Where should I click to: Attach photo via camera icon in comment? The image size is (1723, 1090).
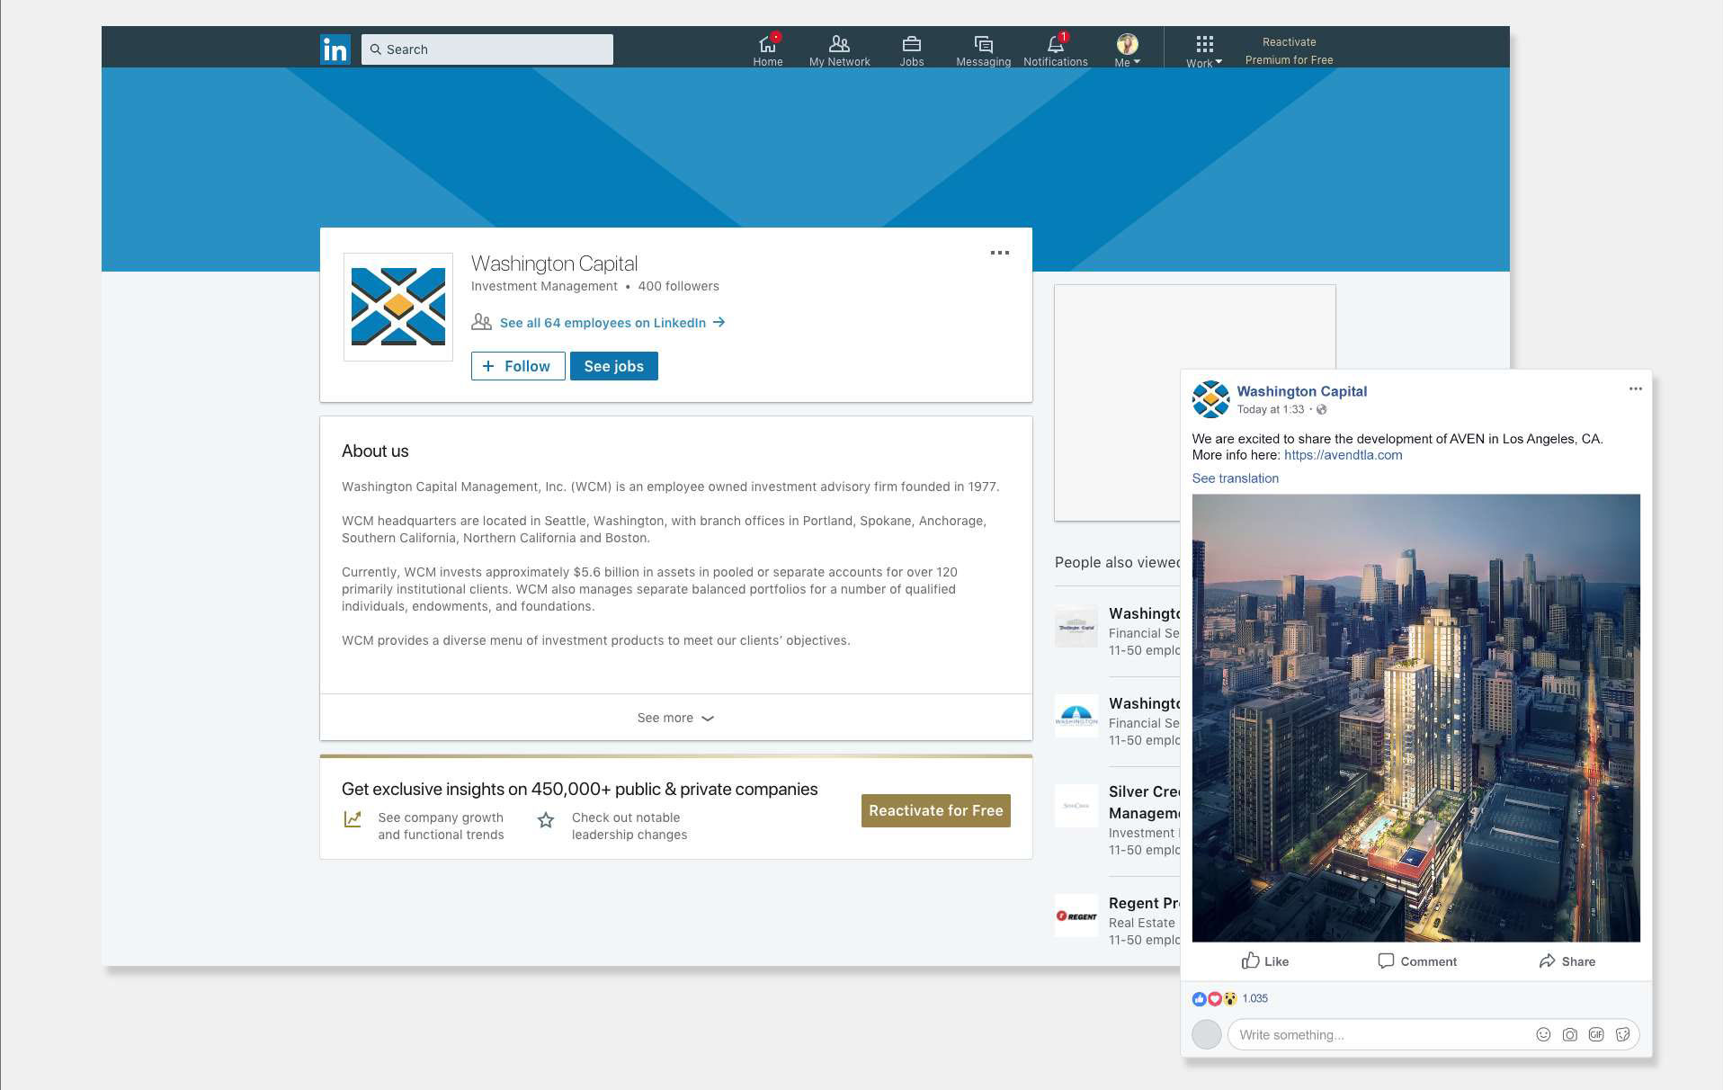click(1569, 1034)
